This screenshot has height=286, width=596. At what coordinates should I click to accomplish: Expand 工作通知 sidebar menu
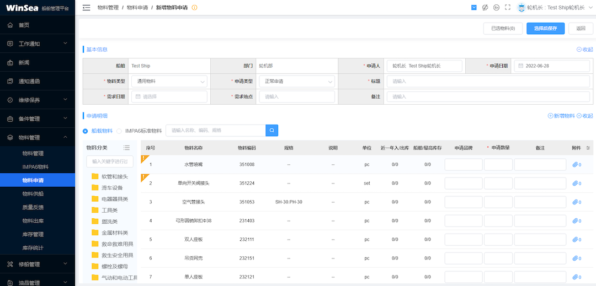pyautogui.click(x=38, y=44)
